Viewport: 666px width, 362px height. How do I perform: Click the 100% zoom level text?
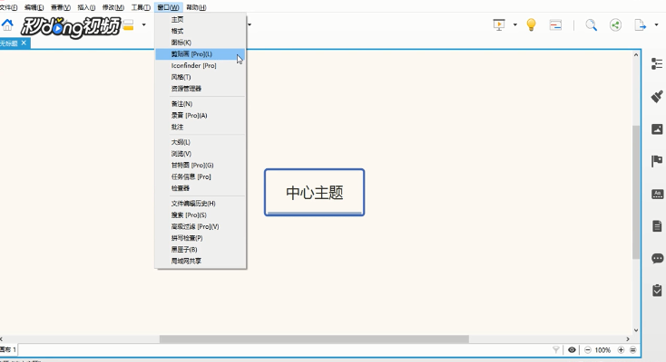pos(602,350)
